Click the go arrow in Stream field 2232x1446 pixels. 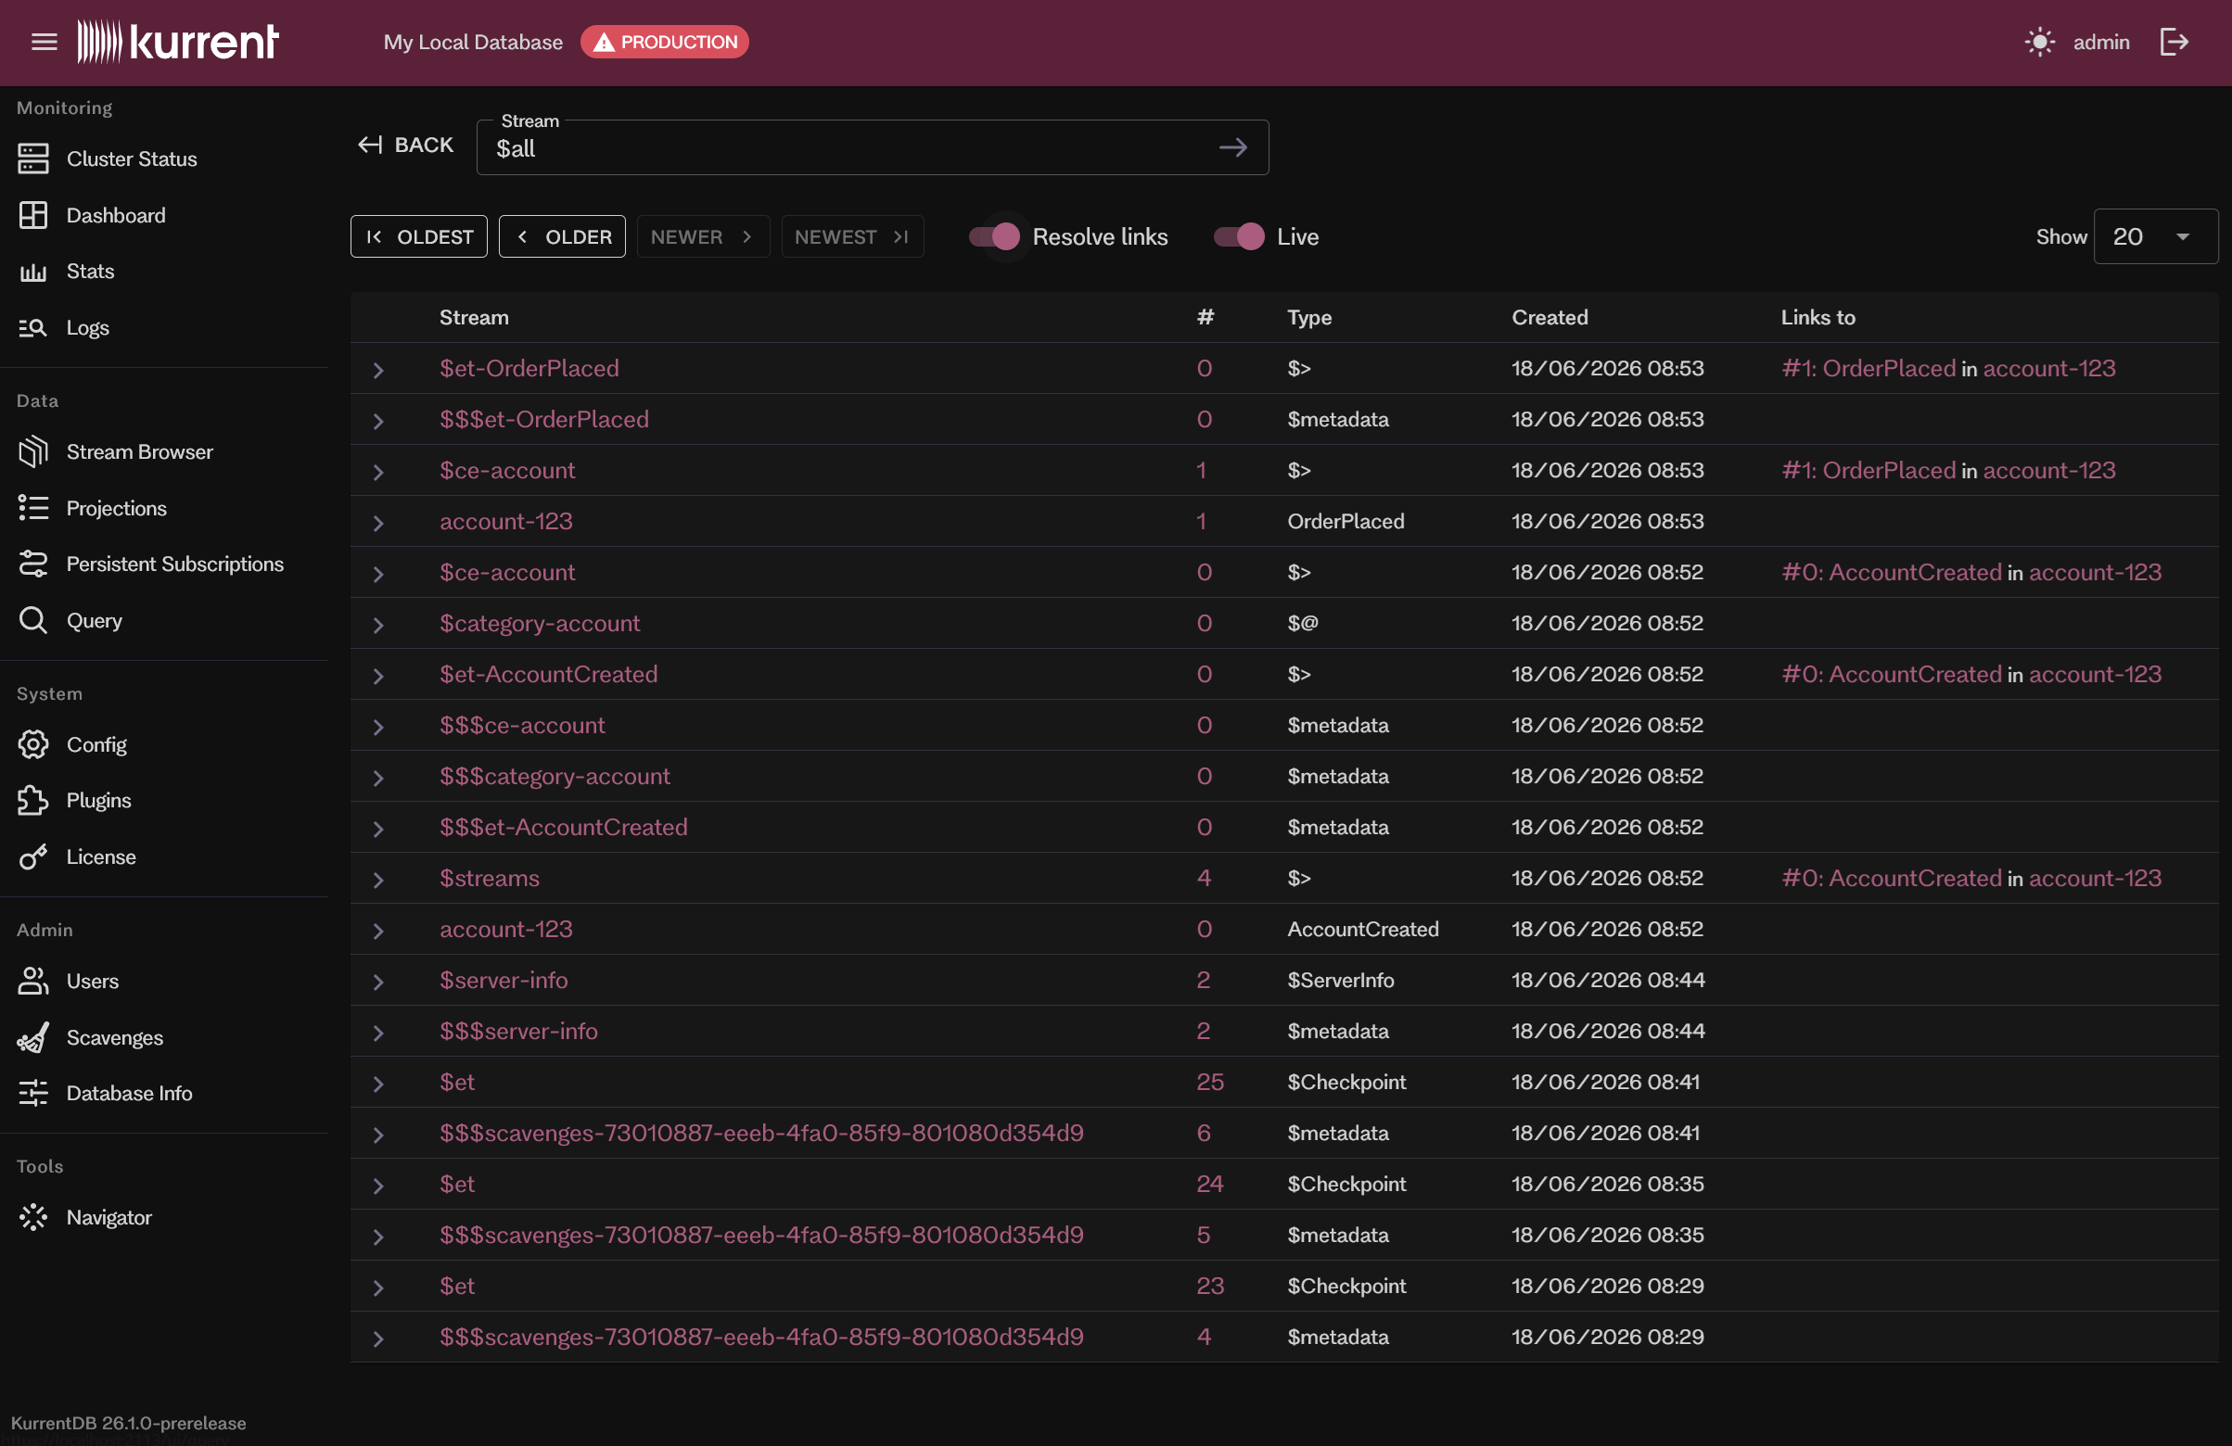tap(1232, 147)
